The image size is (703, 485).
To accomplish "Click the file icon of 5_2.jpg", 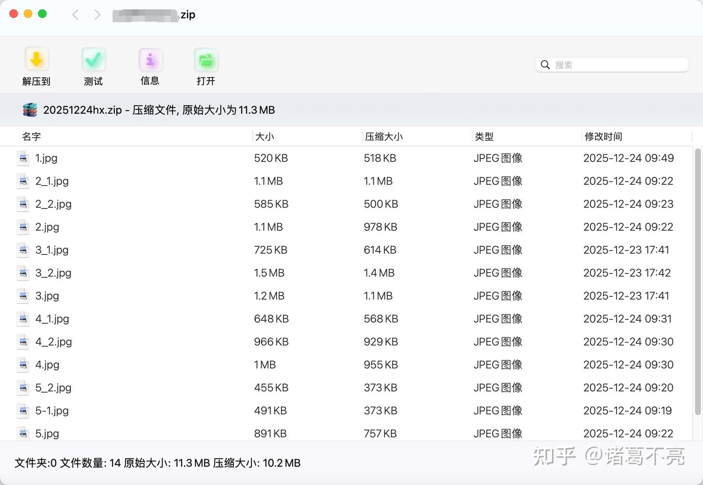I will point(23,388).
